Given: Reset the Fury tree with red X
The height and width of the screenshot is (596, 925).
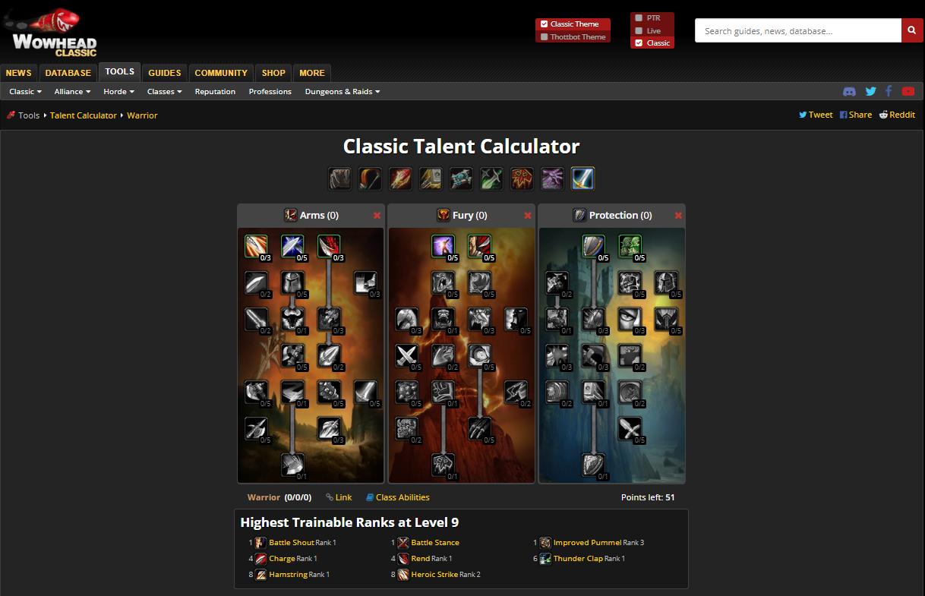Looking at the screenshot, I should tap(528, 216).
